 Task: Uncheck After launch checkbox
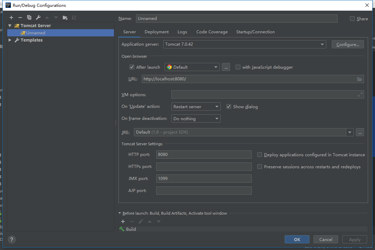(x=132, y=67)
